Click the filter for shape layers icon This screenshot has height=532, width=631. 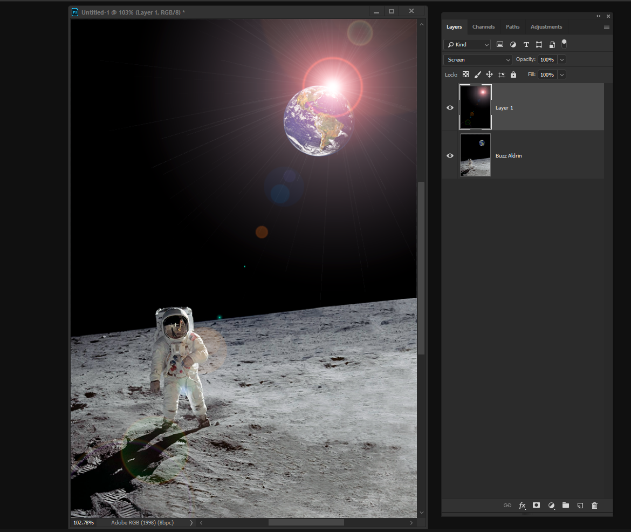point(539,44)
